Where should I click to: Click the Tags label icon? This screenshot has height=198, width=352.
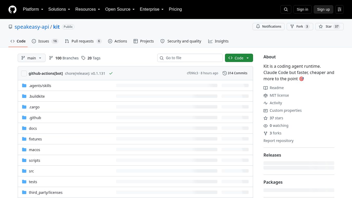(x=83, y=58)
